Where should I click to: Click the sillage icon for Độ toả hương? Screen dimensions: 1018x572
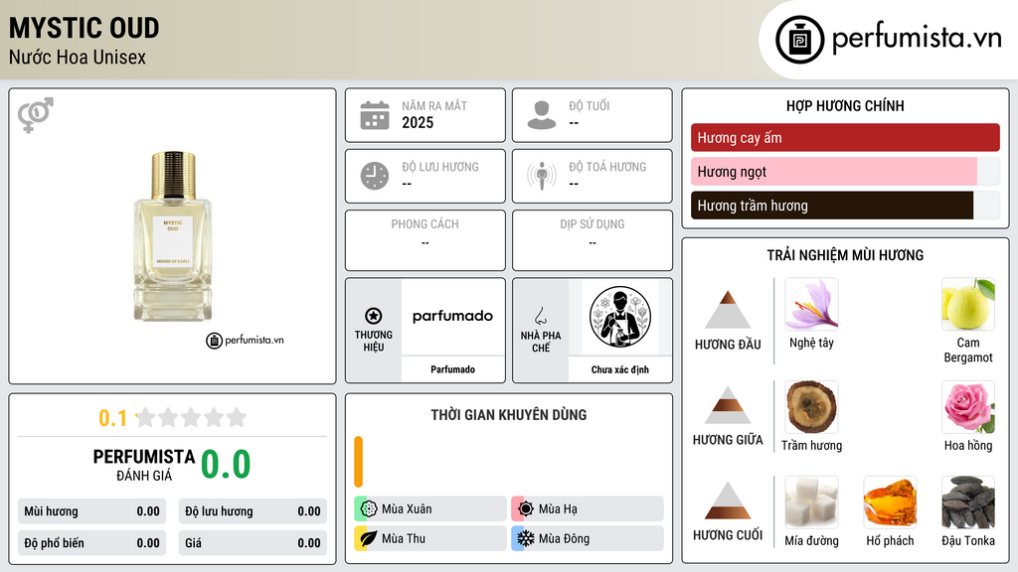542,176
